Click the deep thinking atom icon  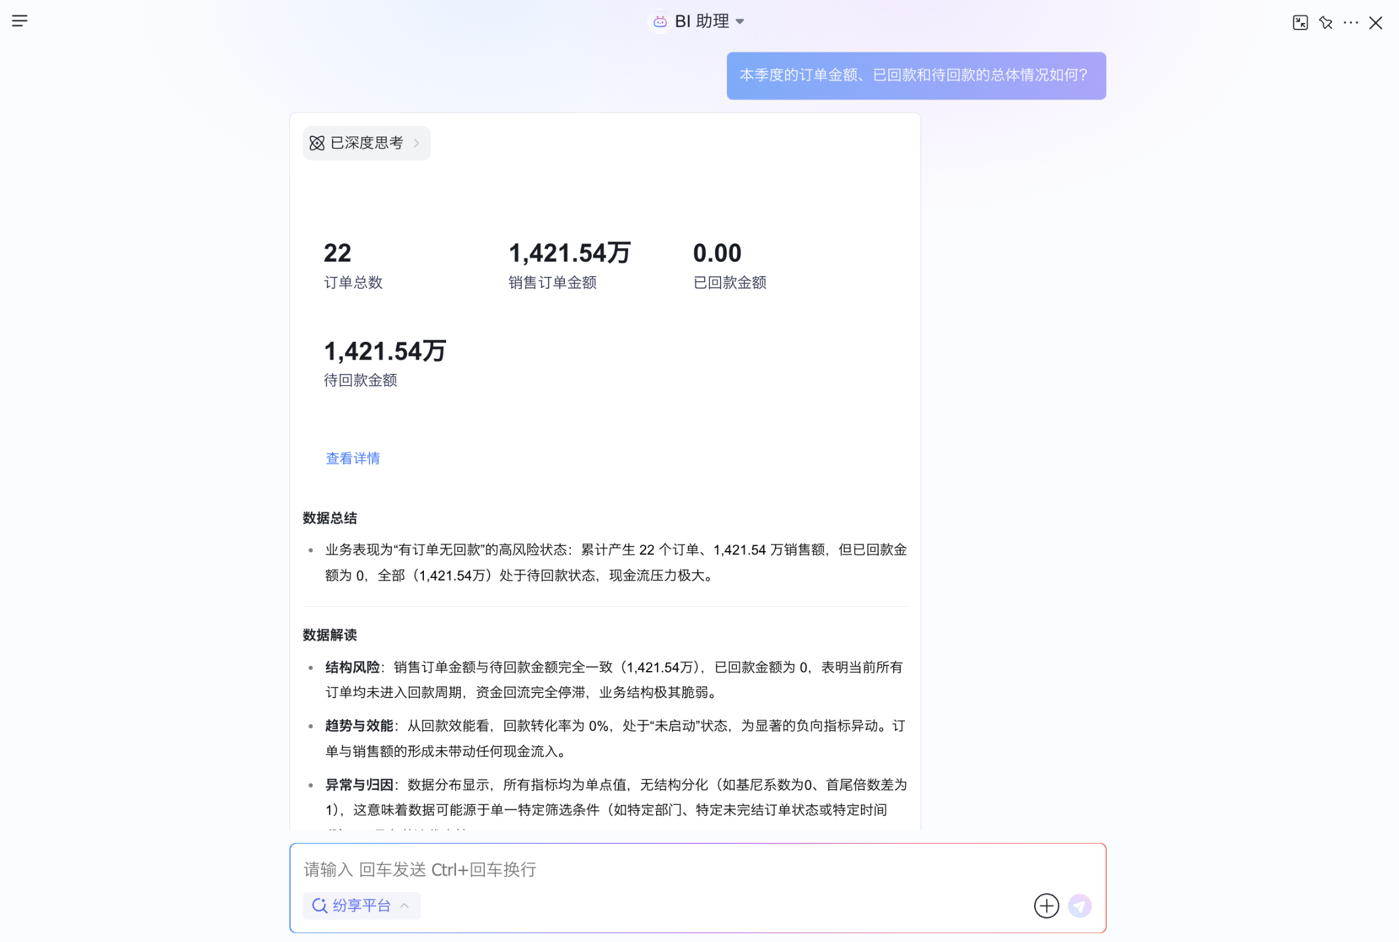point(317,143)
